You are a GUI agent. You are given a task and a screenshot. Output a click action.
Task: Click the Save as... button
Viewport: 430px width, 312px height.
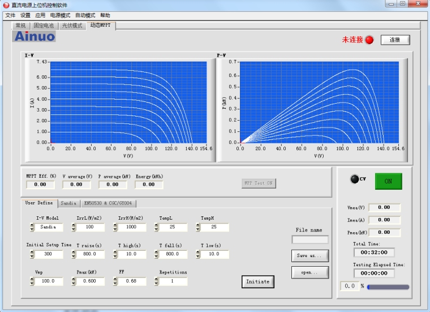(309, 256)
